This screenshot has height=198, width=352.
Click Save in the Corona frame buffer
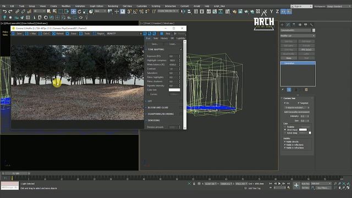[17, 34]
